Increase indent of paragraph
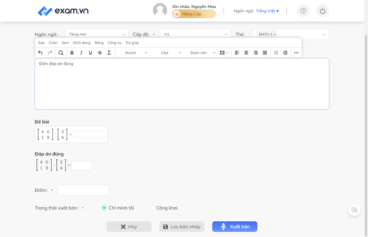 coord(285,53)
